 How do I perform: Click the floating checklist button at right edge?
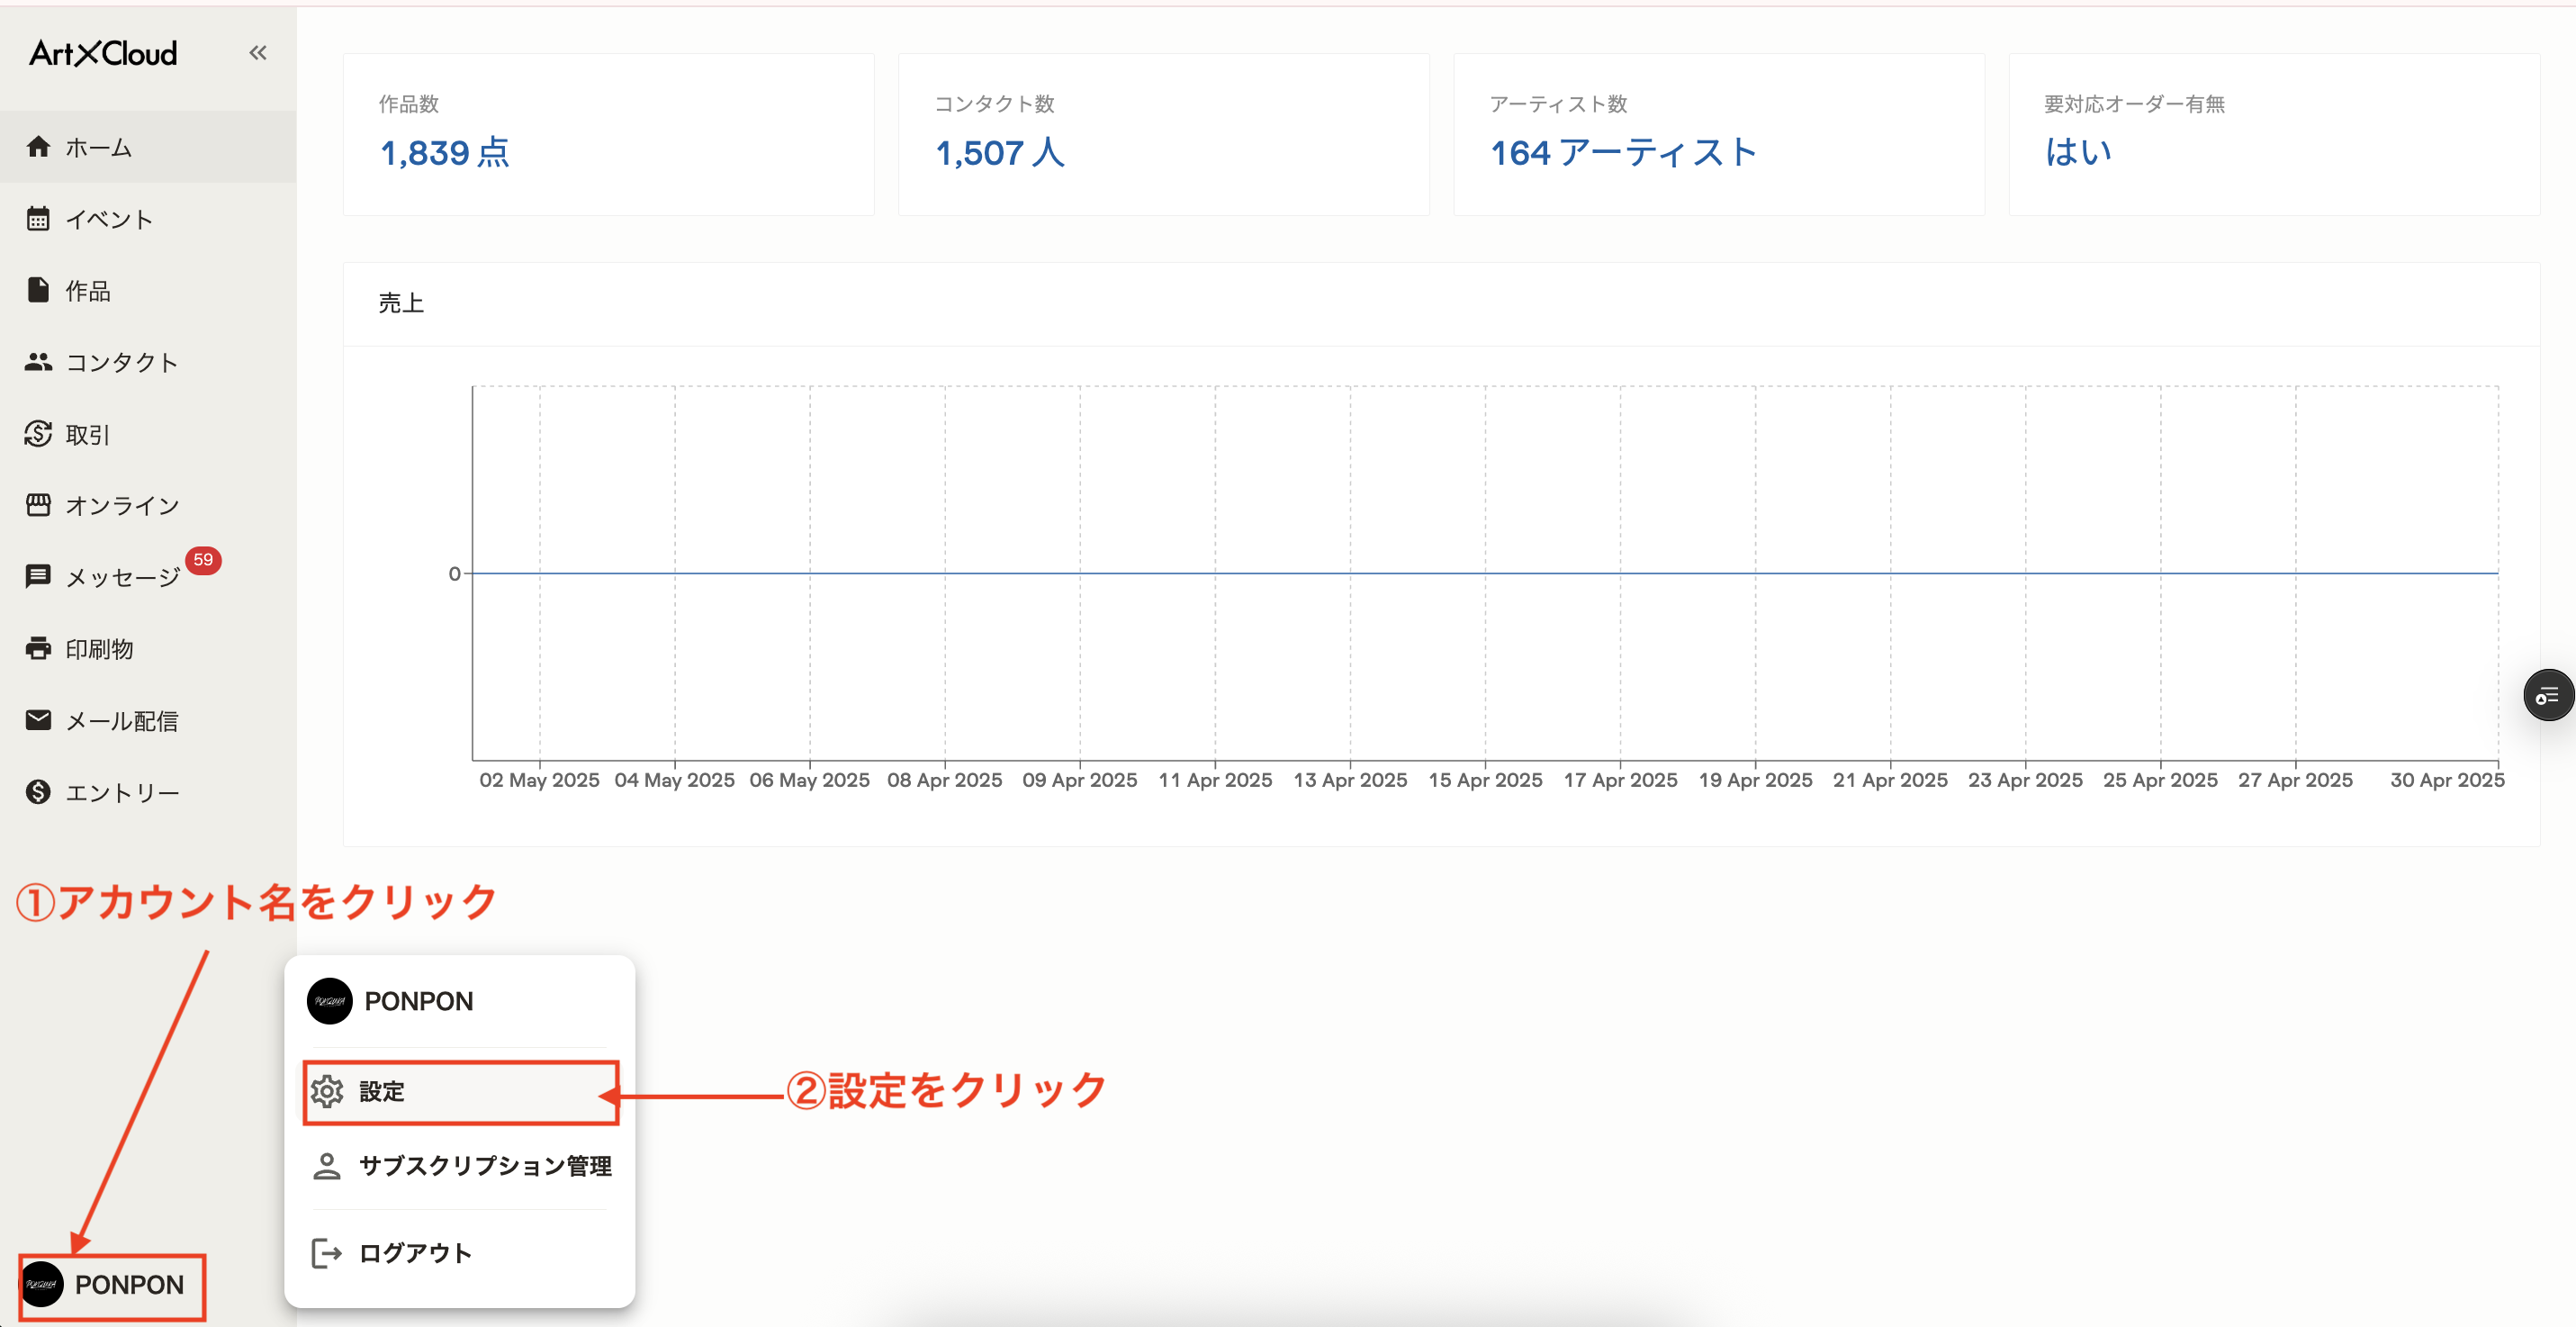[2548, 695]
